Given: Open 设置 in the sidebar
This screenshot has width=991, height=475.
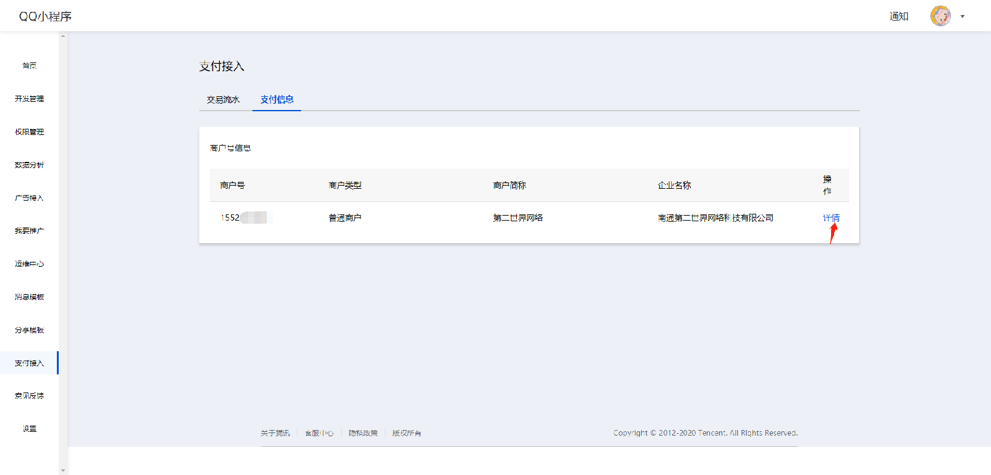Looking at the screenshot, I should (29, 429).
